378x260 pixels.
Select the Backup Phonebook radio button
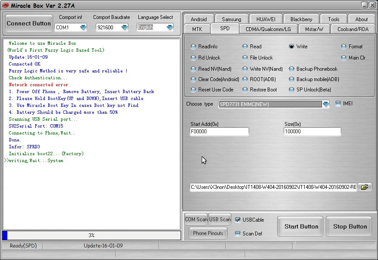coord(291,69)
